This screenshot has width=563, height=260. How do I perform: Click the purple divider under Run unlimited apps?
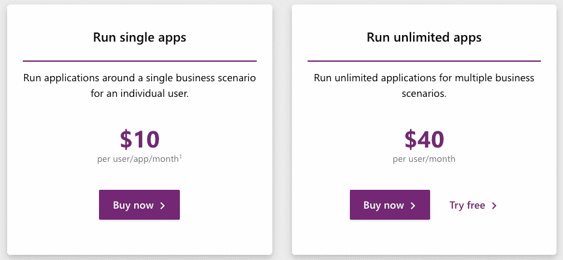424,61
